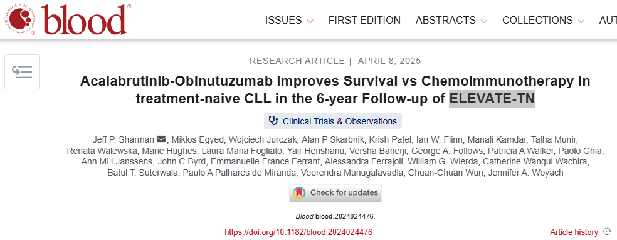Click the highlighted ELEVATE-TN text in title
The height and width of the screenshot is (240, 617).
coord(492,98)
